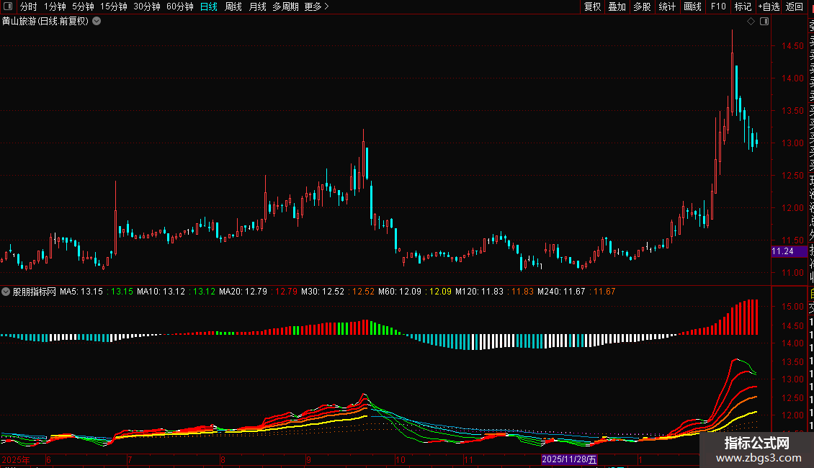The width and height of the screenshot is (814, 468).
Task: Open the 多周期 multi-period view
Action: pos(285,6)
